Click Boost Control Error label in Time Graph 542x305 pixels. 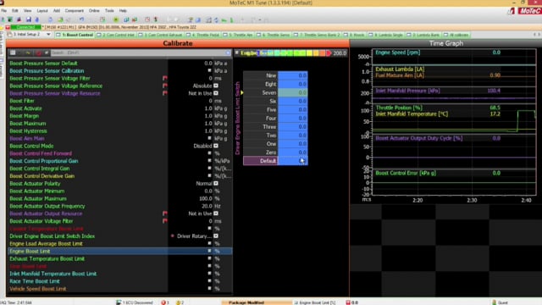point(406,173)
